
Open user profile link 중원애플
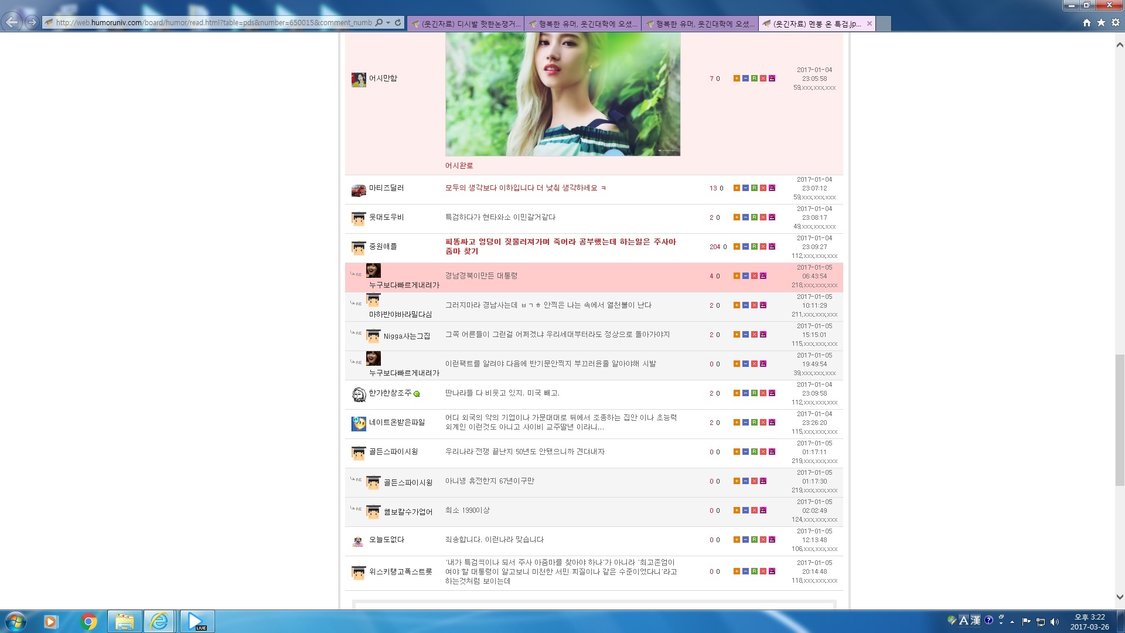[383, 247]
